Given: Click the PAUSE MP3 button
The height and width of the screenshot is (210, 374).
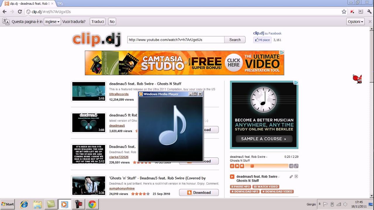Looking at the screenshot, I should [x=241, y=187].
